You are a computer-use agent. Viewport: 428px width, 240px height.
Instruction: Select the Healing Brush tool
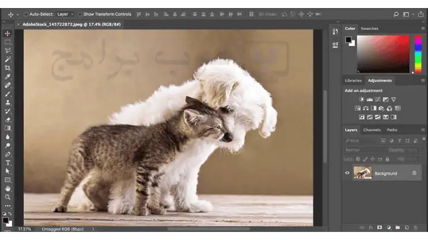7,85
